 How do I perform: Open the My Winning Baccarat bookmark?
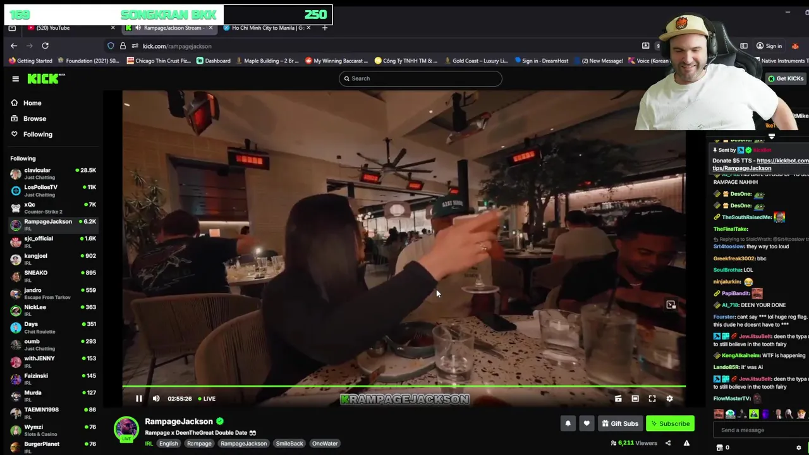tap(337, 61)
